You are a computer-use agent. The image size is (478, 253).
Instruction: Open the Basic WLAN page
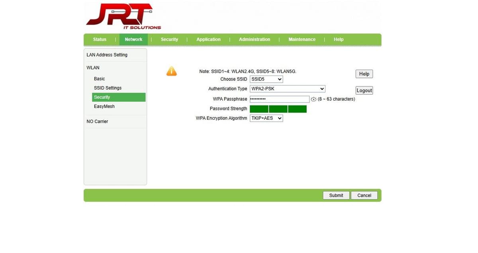pos(100,79)
